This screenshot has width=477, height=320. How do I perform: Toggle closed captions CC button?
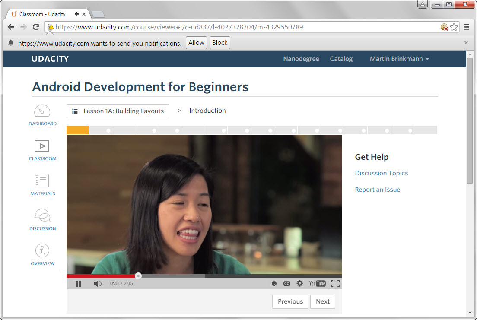pos(286,283)
